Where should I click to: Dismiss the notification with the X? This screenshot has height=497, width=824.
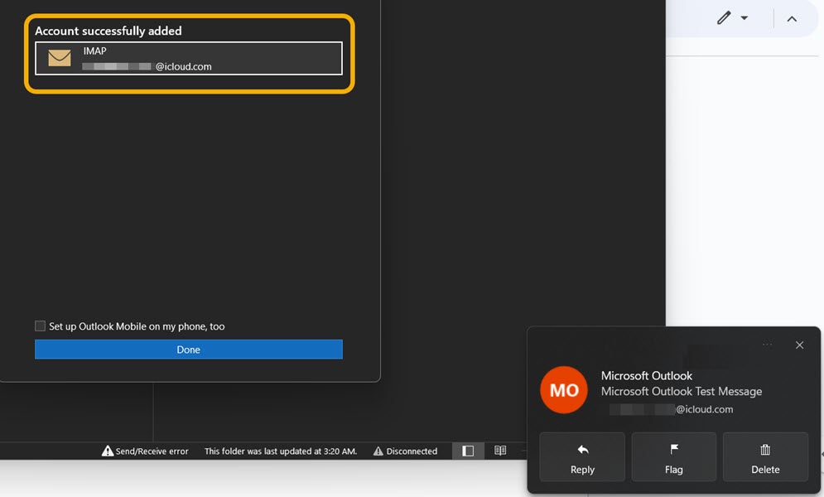pyautogui.click(x=799, y=345)
